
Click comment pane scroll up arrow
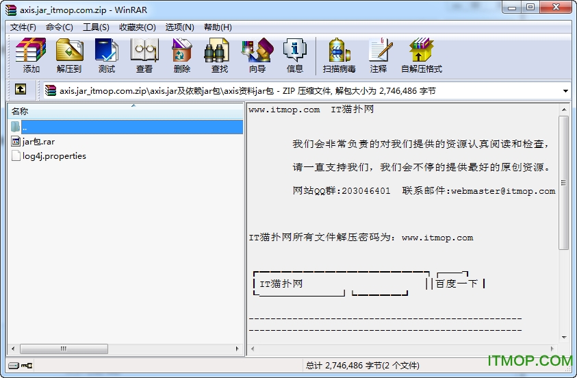click(564, 110)
